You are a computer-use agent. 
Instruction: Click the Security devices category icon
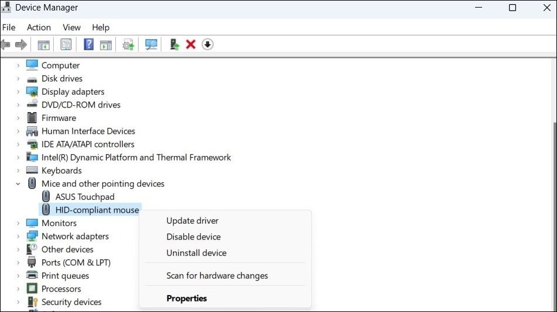[32, 301]
